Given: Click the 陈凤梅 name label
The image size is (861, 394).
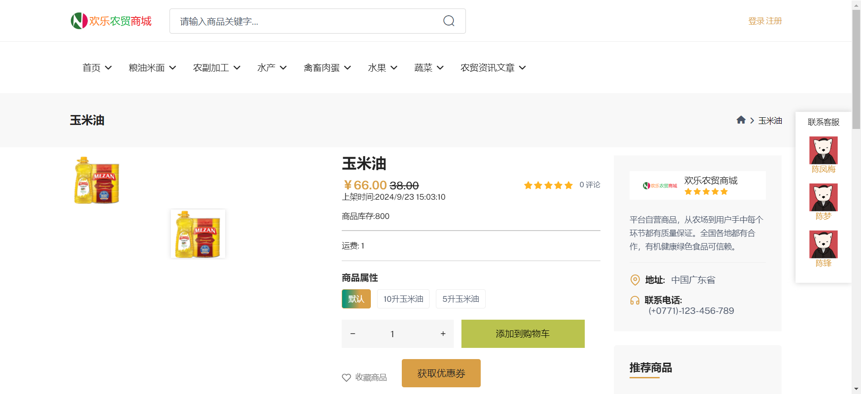Looking at the screenshot, I should (x=823, y=169).
